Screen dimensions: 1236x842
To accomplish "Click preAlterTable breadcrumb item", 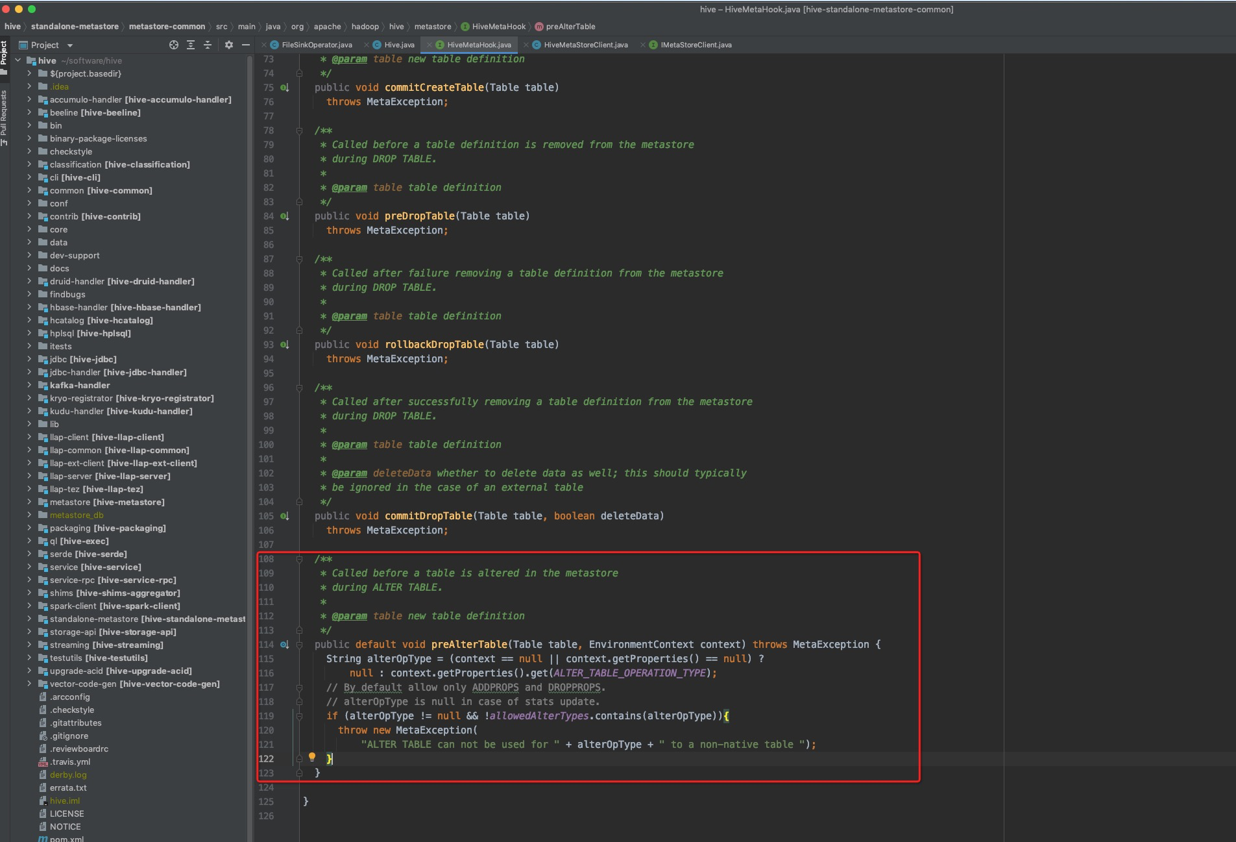I will tap(565, 27).
